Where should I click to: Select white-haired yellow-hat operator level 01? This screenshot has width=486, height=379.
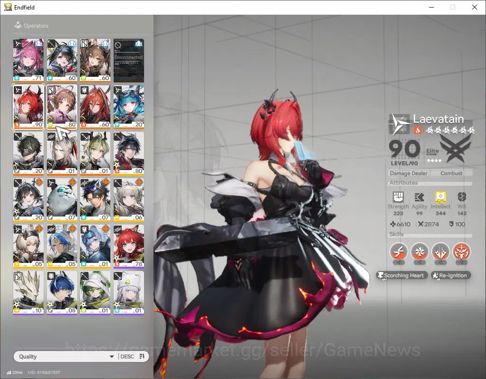(129, 292)
